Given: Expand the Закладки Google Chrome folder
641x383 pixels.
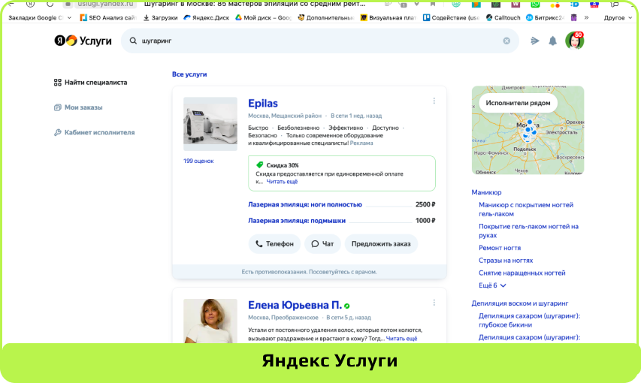Looking at the screenshot, I should [x=40, y=17].
